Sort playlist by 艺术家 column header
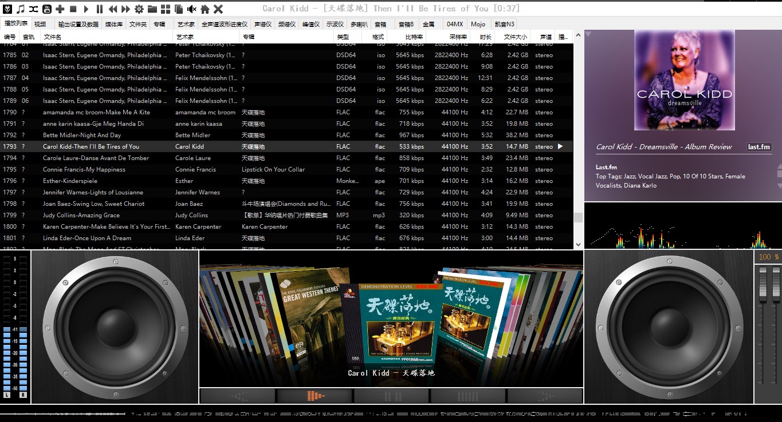This screenshot has width=782, height=422. tap(184, 37)
